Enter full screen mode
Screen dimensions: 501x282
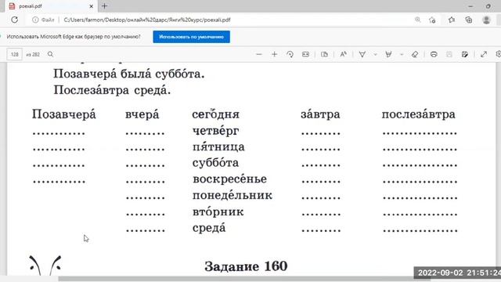[484, 54]
